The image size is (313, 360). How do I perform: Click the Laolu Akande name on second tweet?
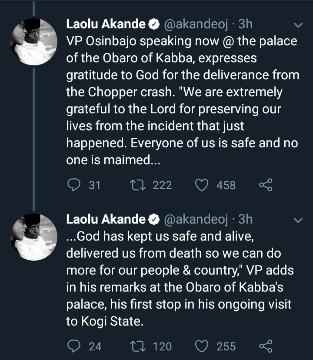(106, 219)
